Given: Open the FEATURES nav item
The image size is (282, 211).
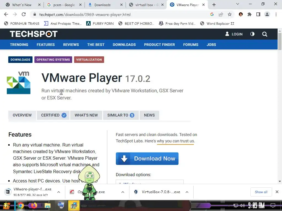Looking at the screenshot, I should click(46, 45).
